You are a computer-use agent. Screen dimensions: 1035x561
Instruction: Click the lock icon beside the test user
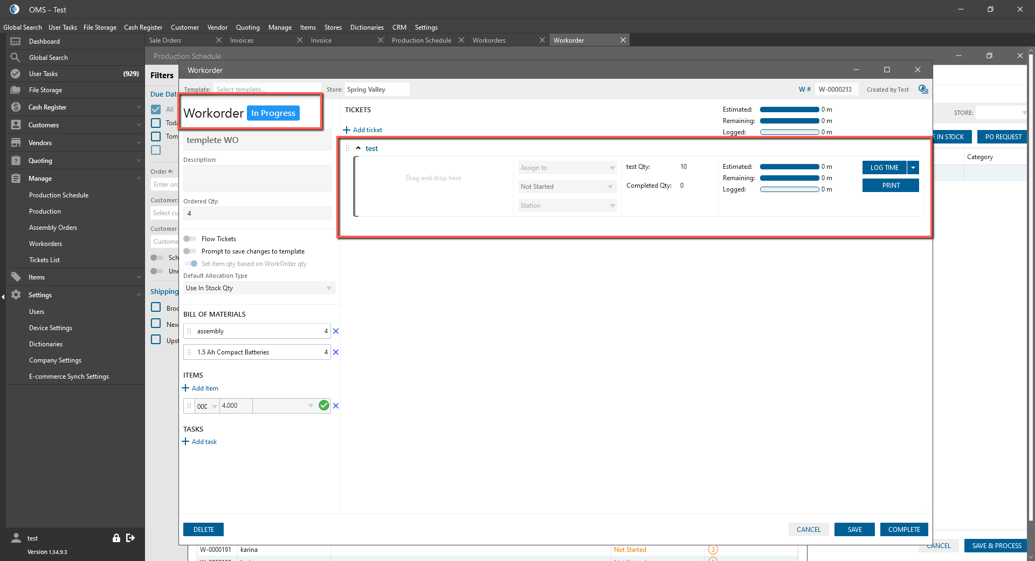point(116,538)
